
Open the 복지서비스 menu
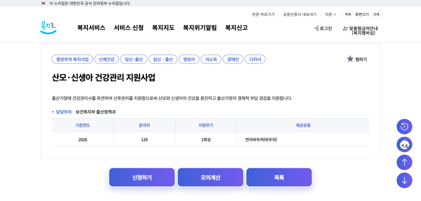[x=91, y=28]
